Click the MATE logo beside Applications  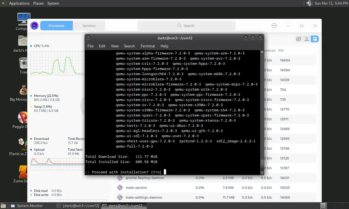click(x=5, y=3)
